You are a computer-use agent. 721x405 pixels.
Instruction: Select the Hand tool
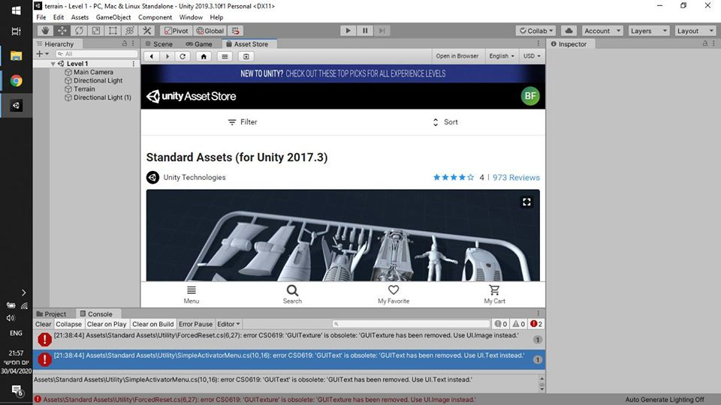45,31
